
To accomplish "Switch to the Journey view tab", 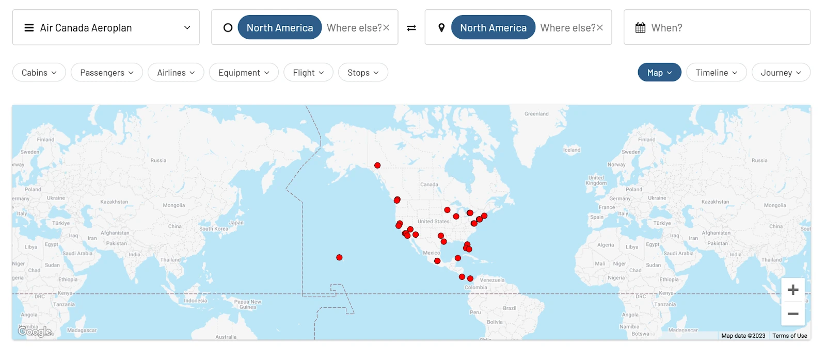I will 781,73.
